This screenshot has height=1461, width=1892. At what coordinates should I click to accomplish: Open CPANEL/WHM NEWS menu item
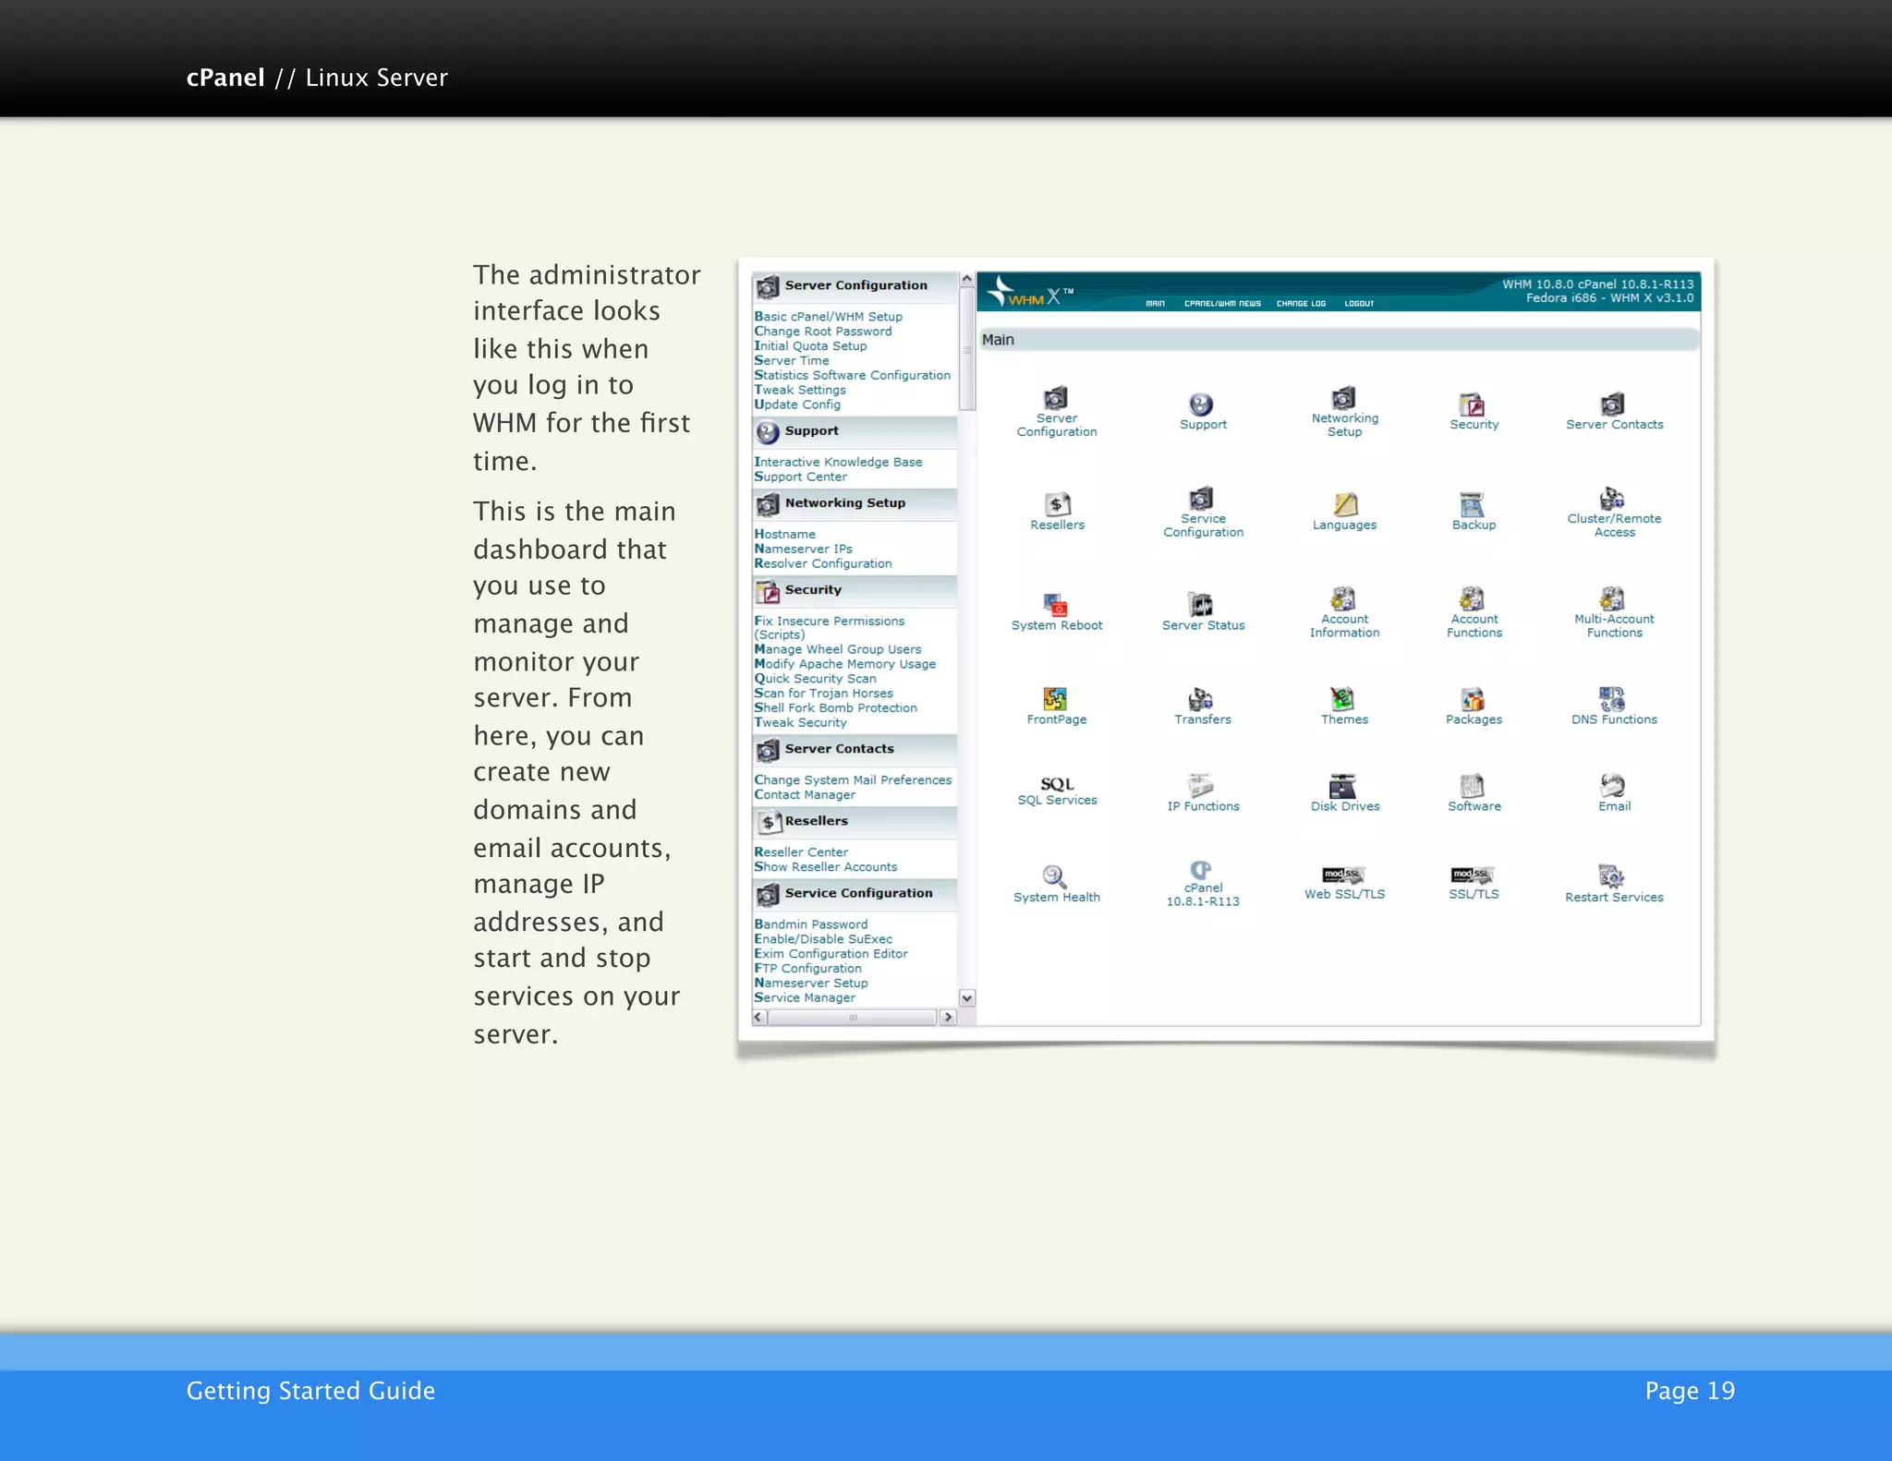(x=1222, y=304)
